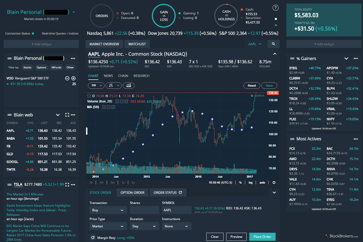Click the Preview order button
The height and width of the screenshot is (242, 363).
tap(236, 237)
